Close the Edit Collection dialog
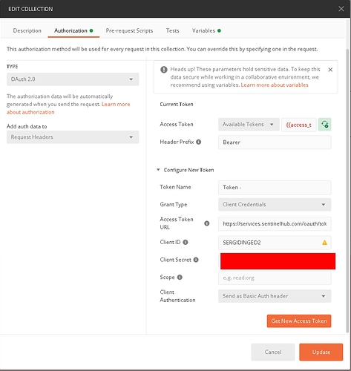 point(341,9)
